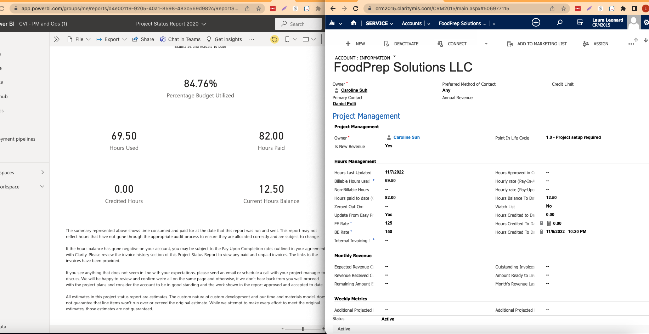Screen dimensions: 649x334
Task: Click the red extension icon in CRM browser
Action: click(x=578, y=9)
